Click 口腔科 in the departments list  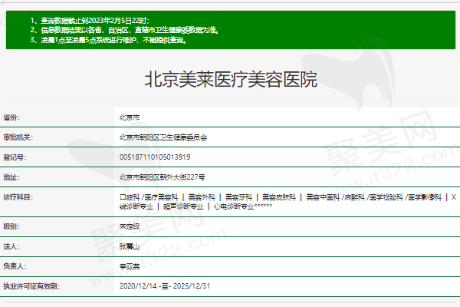click(x=130, y=197)
